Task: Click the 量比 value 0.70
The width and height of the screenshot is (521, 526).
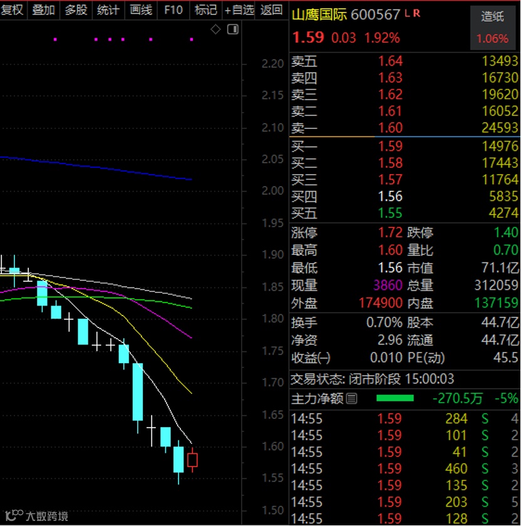Action: click(506, 250)
